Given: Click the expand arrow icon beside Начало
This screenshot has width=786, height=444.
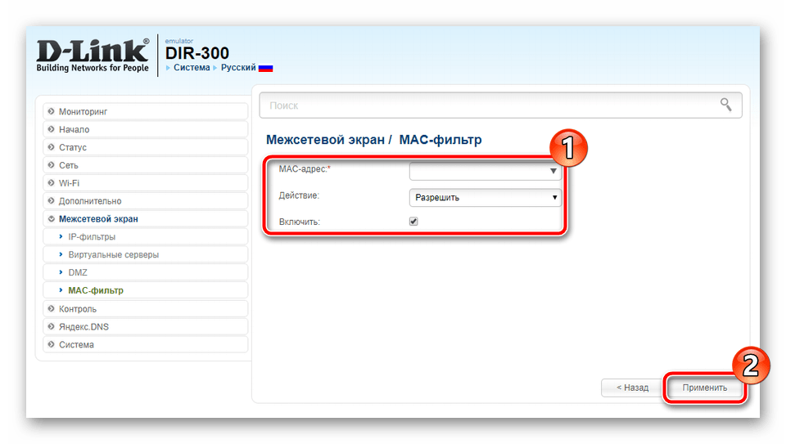Looking at the screenshot, I should 51,129.
